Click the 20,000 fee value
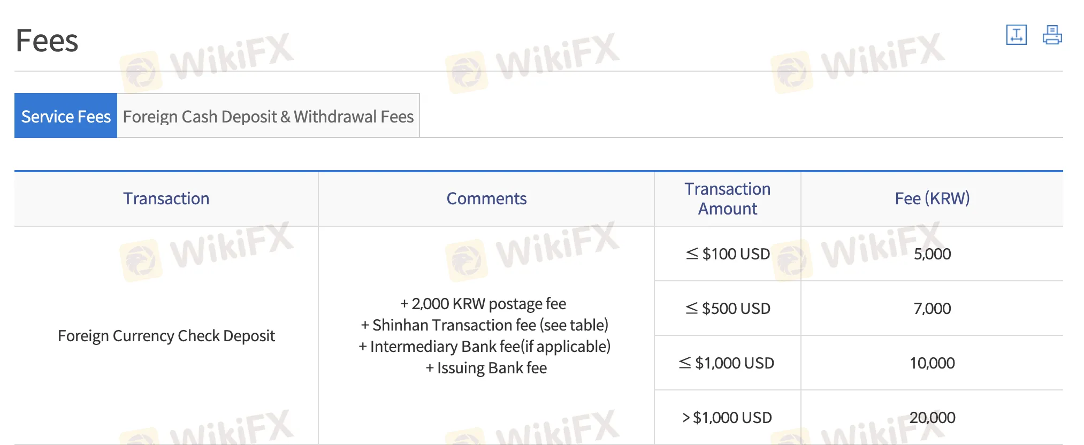This screenshot has height=445, width=1084. 932,417
